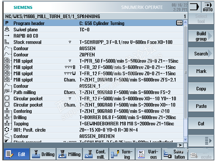Click the program path NC/WKS/M666_MILL_TURN_UE1

pos(39,16)
